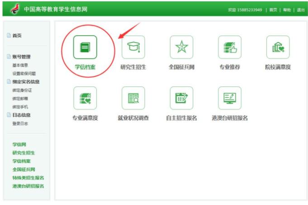Click the welcome username 15885233949
Image resolution: width=308 pixels, height=205 pixels.
[250, 10]
